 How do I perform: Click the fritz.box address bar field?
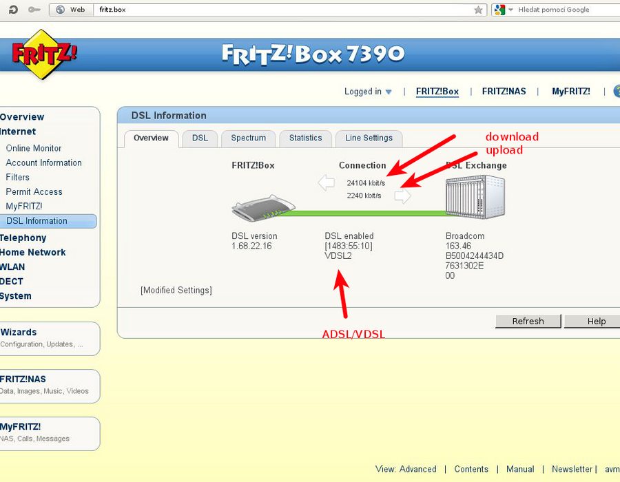coord(283,10)
